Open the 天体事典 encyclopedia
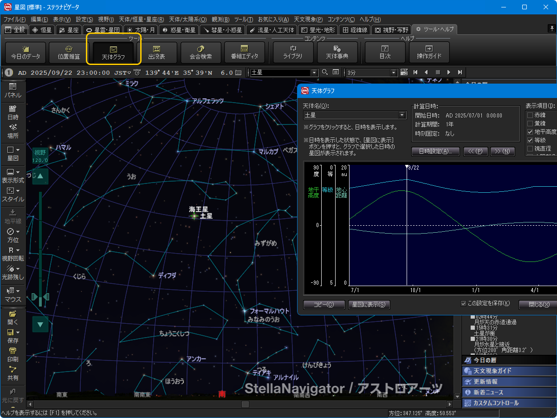The height and width of the screenshot is (418, 557). tap(337, 52)
